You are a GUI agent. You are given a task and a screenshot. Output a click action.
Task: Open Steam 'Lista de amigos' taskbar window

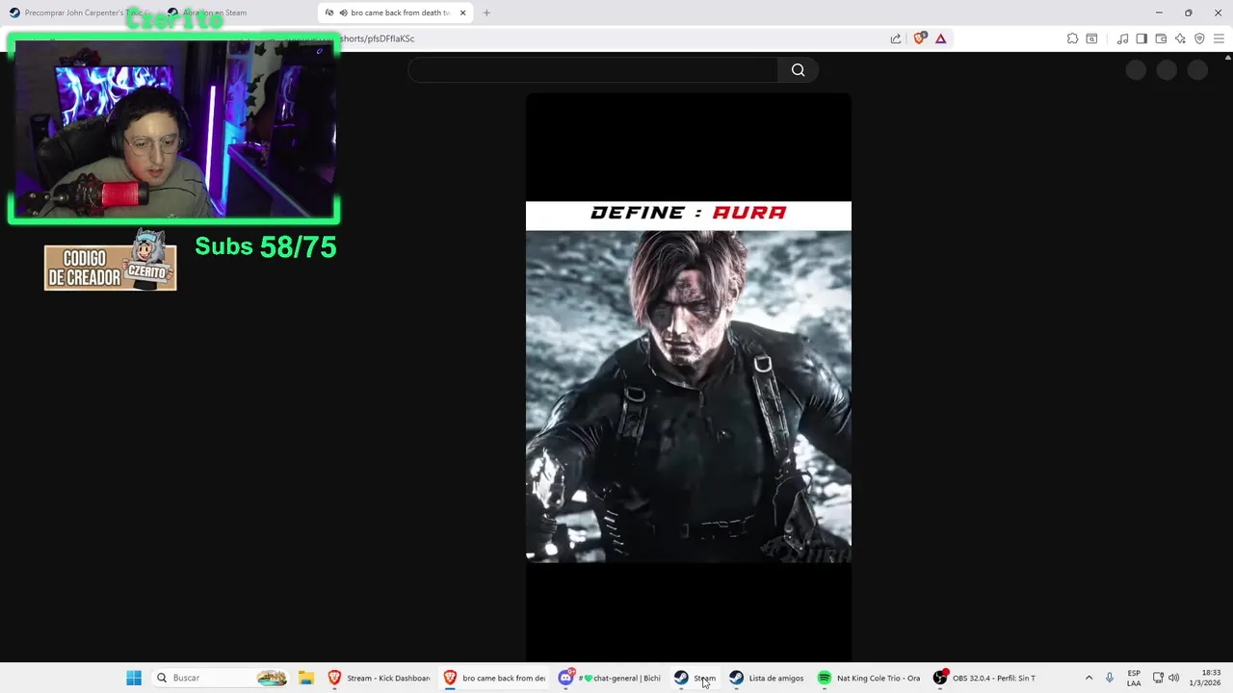tap(766, 678)
